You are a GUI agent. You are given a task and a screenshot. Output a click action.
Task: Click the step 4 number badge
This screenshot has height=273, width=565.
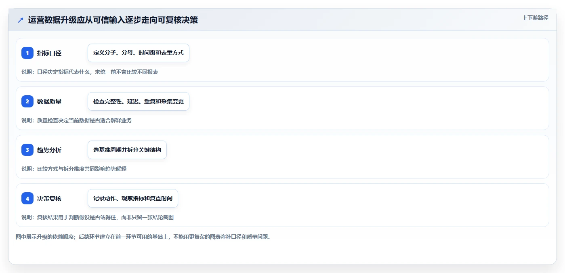click(27, 198)
